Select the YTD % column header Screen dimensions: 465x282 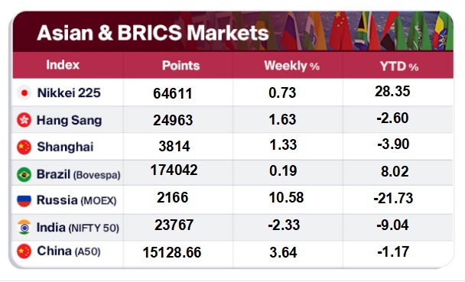(x=399, y=66)
